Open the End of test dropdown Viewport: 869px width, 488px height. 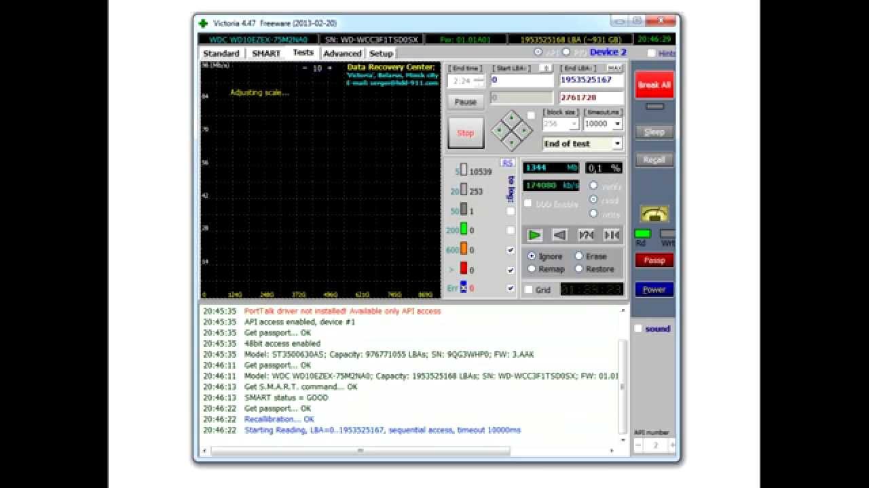[617, 144]
